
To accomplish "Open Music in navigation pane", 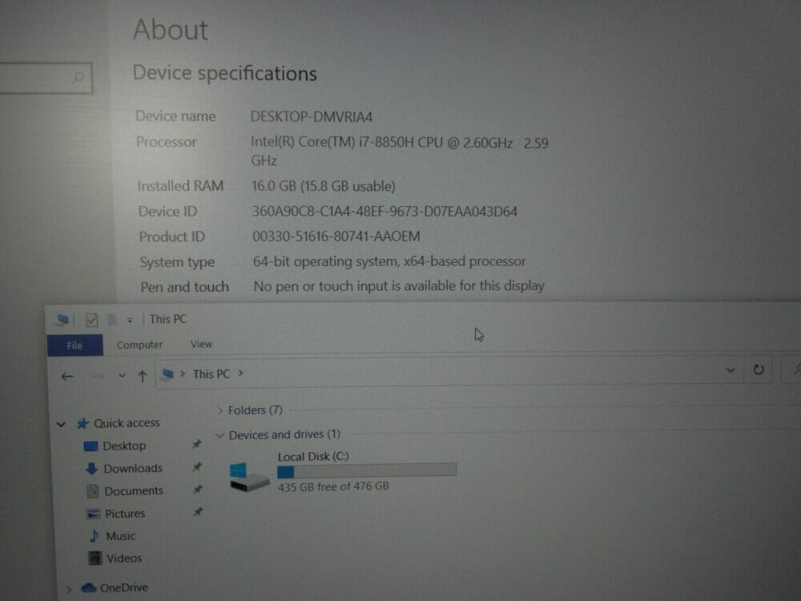I will 121,536.
